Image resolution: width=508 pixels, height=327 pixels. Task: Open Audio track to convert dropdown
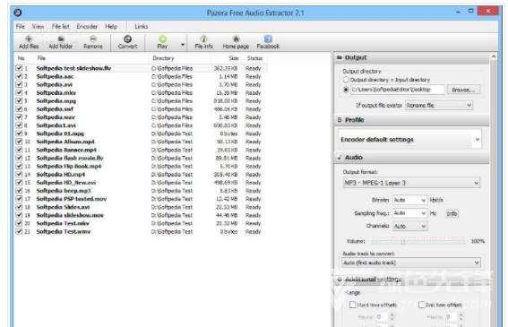[411, 262]
